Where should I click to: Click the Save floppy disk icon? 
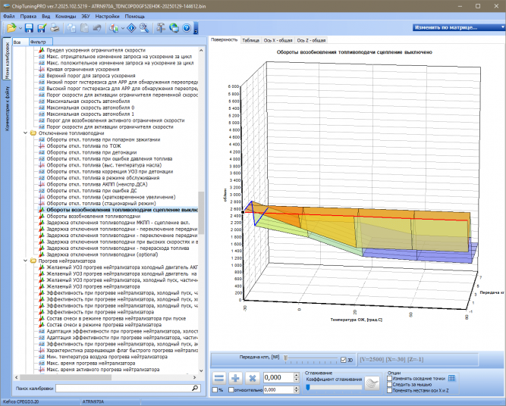click(29, 28)
